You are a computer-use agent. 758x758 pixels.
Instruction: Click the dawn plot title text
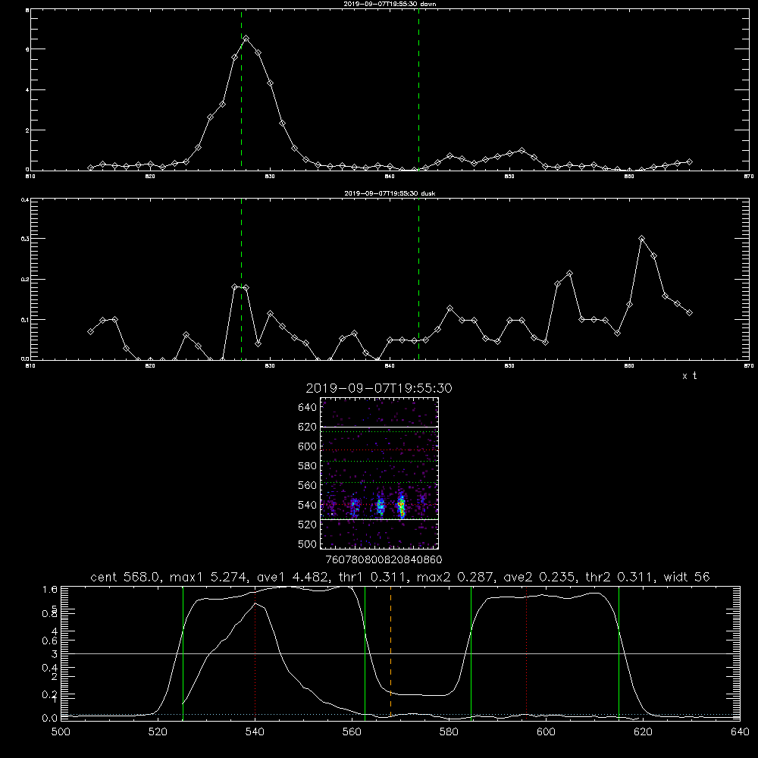click(390, 4)
